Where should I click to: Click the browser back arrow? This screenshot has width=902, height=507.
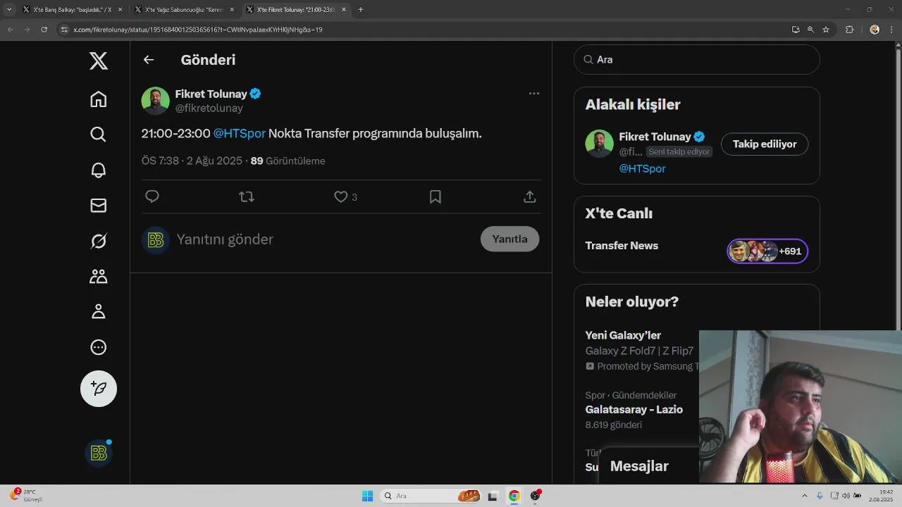coord(11,30)
